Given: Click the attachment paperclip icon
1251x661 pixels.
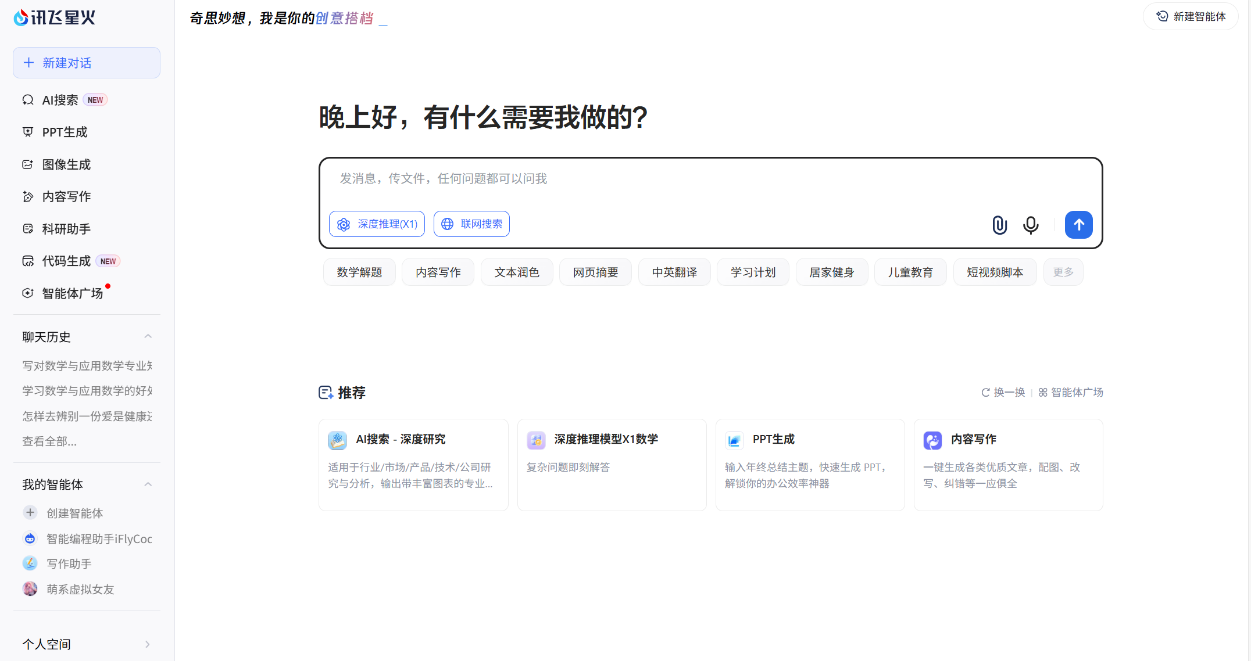Looking at the screenshot, I should coord(999,225).
